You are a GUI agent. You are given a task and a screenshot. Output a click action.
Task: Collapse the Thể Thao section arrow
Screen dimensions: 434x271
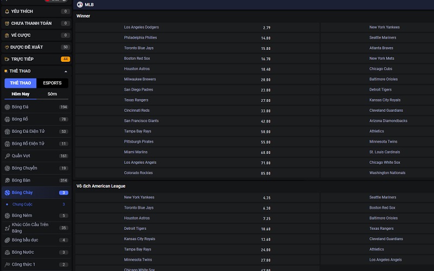[x=66, y=71]
